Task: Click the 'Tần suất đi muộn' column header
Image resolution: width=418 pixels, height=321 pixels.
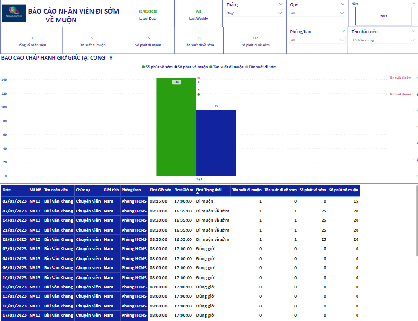Action: point(247,190)
